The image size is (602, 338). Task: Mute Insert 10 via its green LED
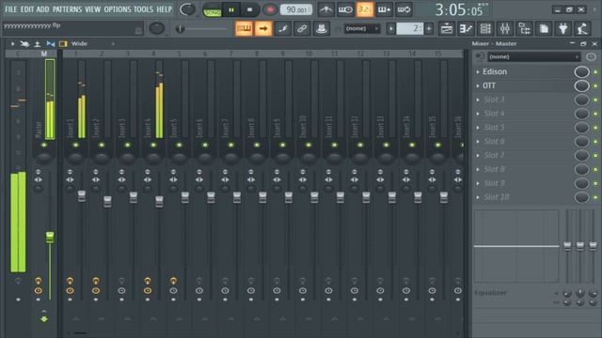click(309, 146)
